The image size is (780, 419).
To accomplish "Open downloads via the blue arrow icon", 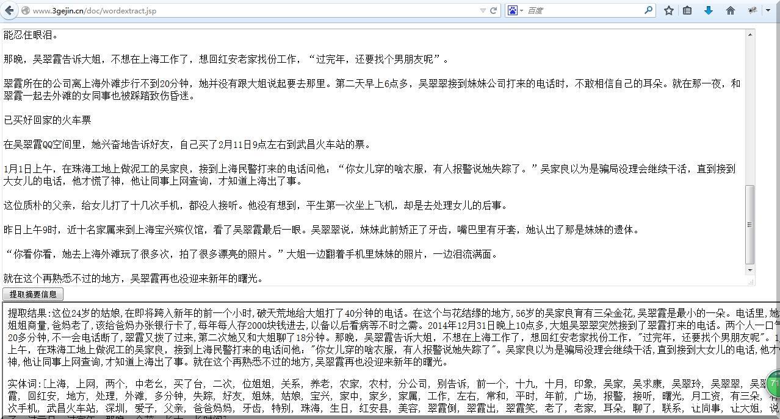I will [709, 10].
